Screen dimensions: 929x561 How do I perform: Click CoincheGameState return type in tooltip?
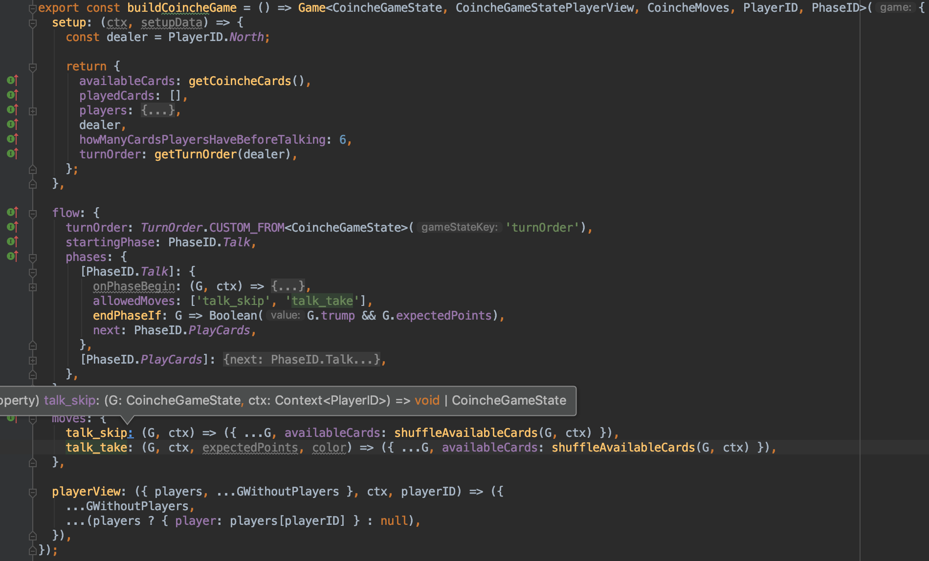coord(509,401)
